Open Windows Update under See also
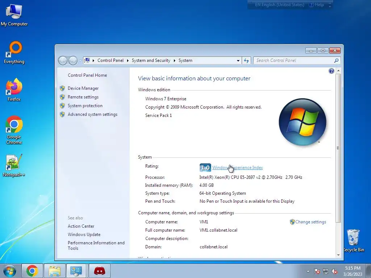Image resolution: width=371 pixels, height=278 pixels. (x=84, y=235)
